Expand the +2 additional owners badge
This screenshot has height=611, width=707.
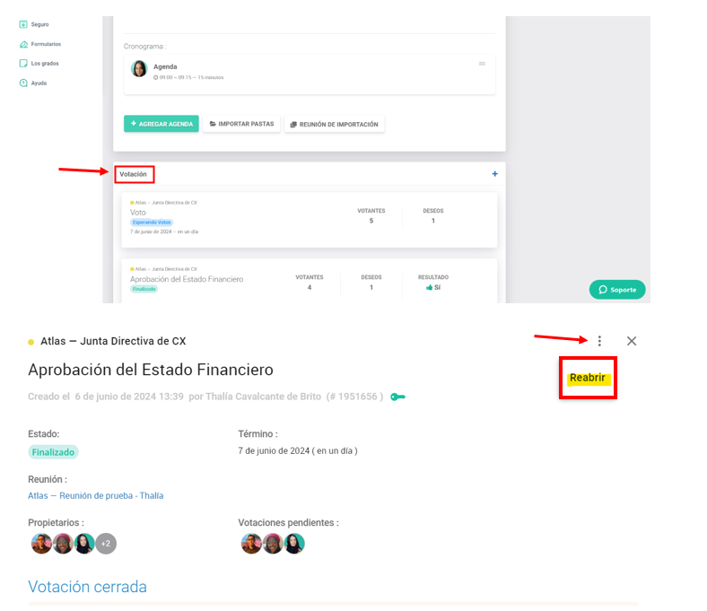pyautogui.click(x=106, y=544)
